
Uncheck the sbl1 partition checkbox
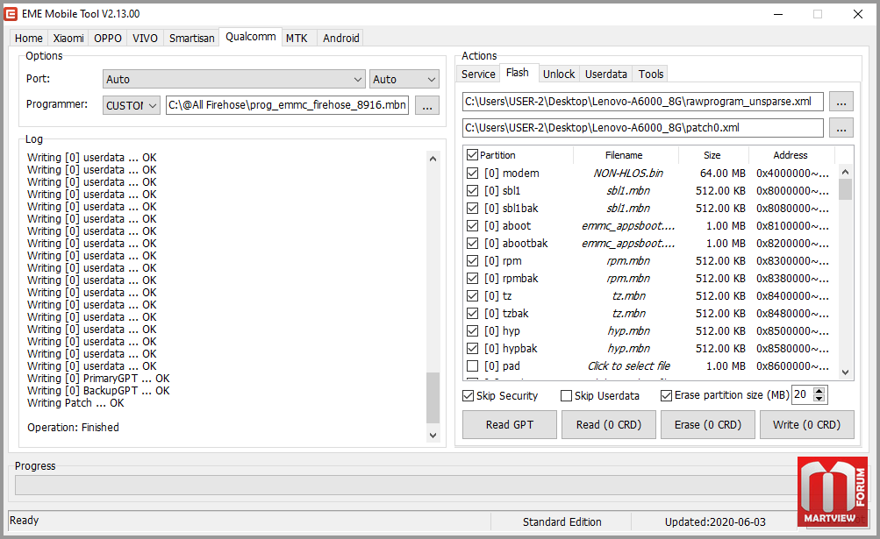473,191
